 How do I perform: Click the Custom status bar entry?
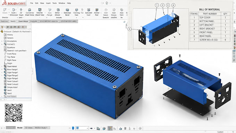click(220, 132)
